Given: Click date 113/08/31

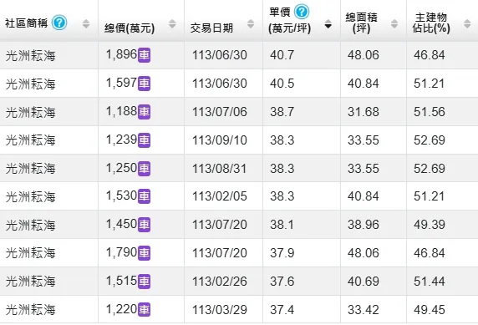Looking at the screenshot, I should [x=220, y=169].
